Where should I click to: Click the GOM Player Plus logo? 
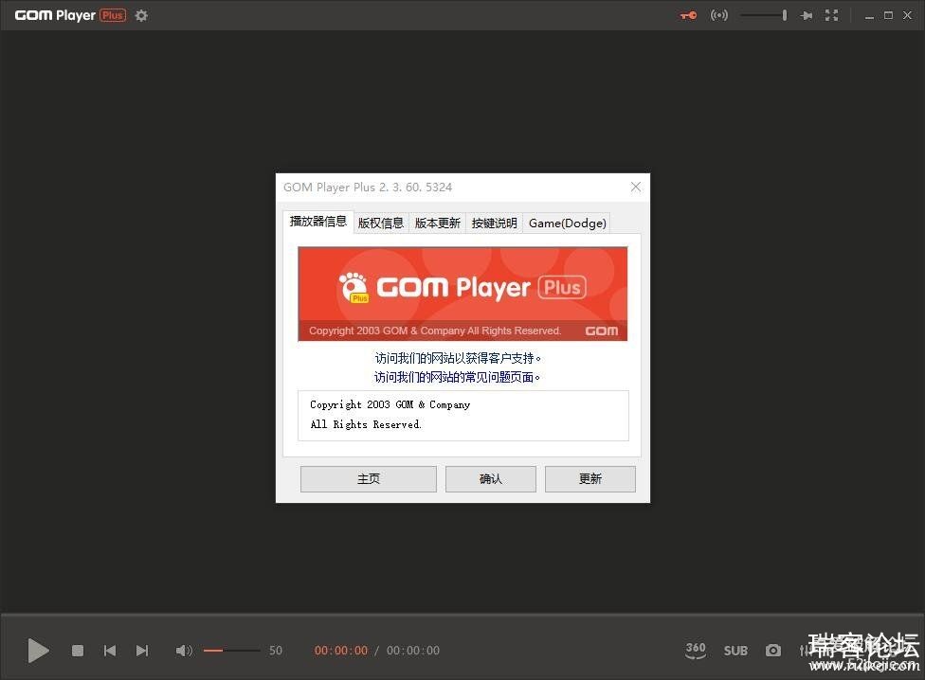point(70,15)
